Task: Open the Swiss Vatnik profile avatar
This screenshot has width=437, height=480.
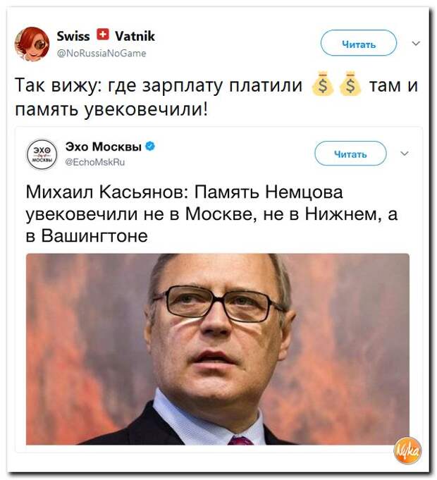Action: [x=32, y=44]
